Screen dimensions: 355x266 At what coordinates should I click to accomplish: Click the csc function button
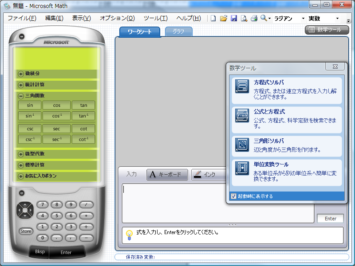[x=30, y=129]
